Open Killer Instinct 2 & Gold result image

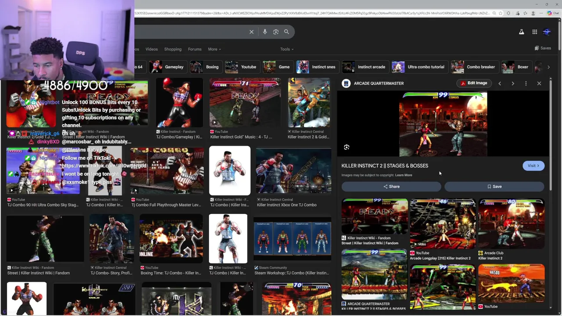tap(309, 103)
